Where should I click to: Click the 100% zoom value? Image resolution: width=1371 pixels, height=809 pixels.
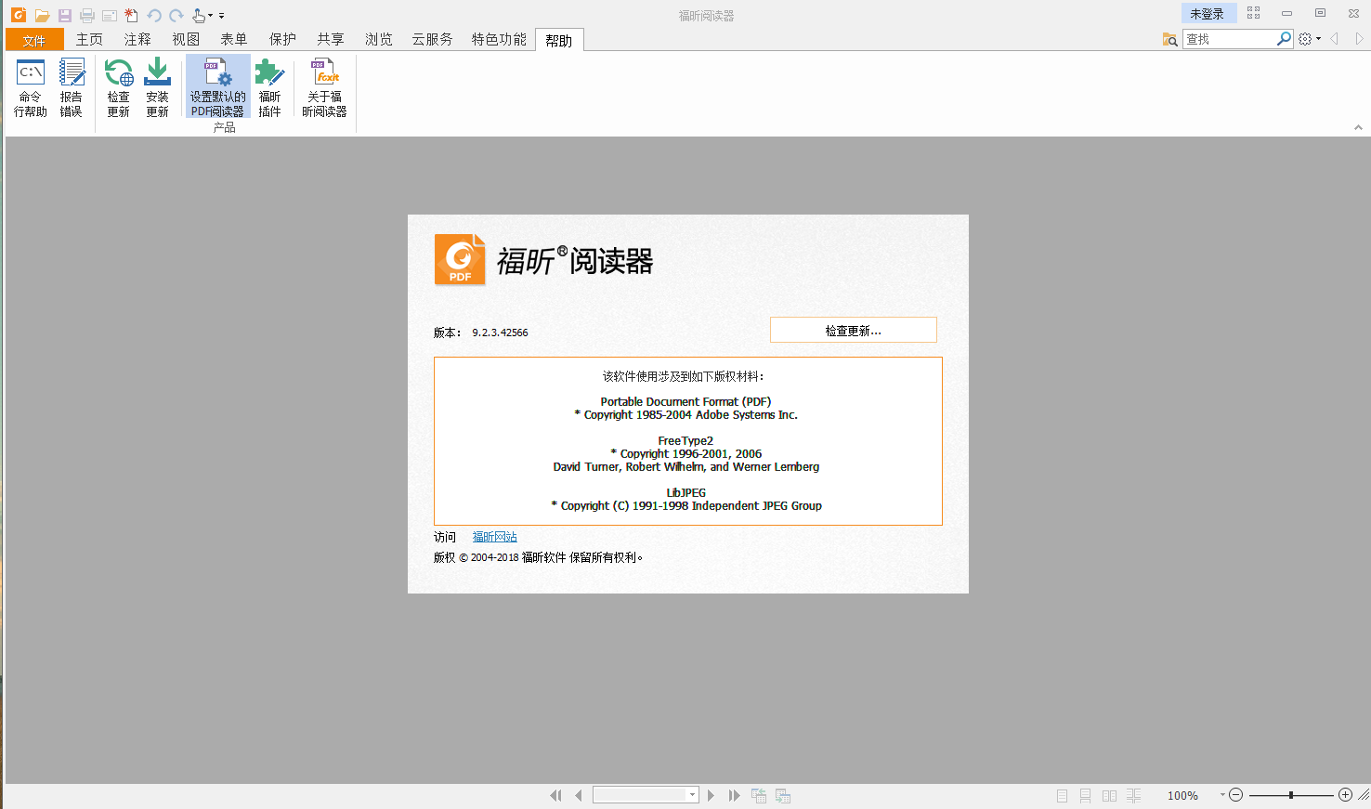click(x=1182, y=796)
